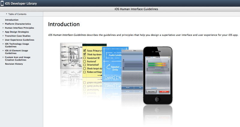Click the Gestures? checkbox on notepad
The height and width of the screenshot is (127, 240).
(x=84, y=61)
